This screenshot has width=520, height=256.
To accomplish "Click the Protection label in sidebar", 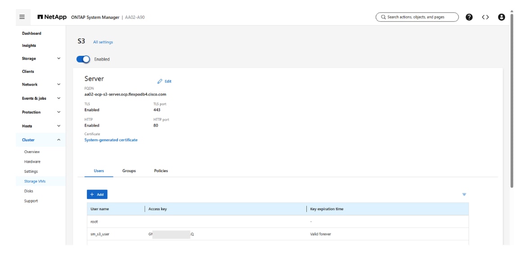I will pyautogui.click(x=31, y=112).
